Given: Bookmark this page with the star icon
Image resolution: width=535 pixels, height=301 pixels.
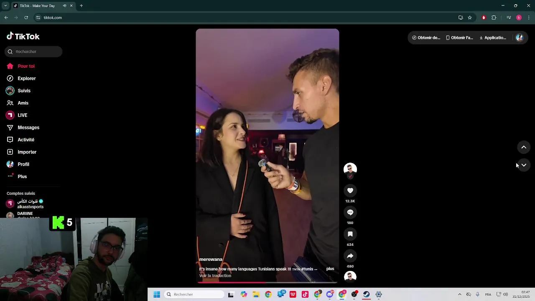Looking at the screenshot, I should click(x=470, y=18).
